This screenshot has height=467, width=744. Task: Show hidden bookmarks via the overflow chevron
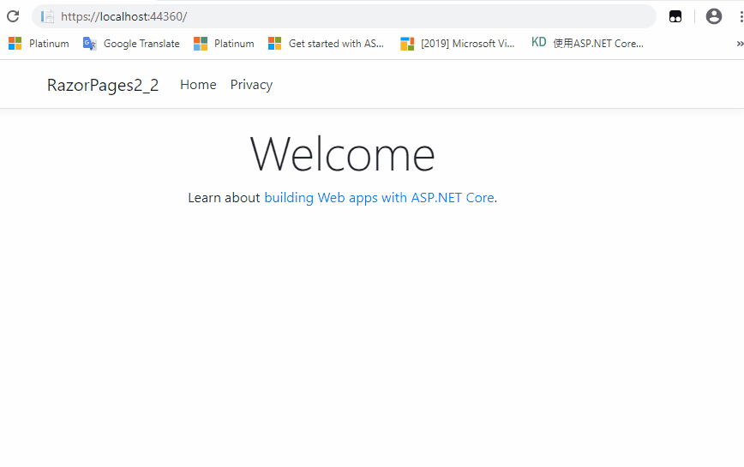click(740, 44)
